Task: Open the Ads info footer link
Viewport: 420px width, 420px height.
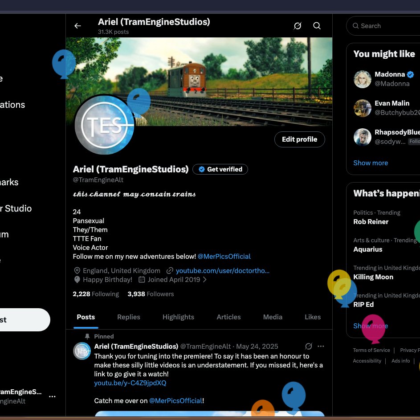Action: click(x=400, y=361)
